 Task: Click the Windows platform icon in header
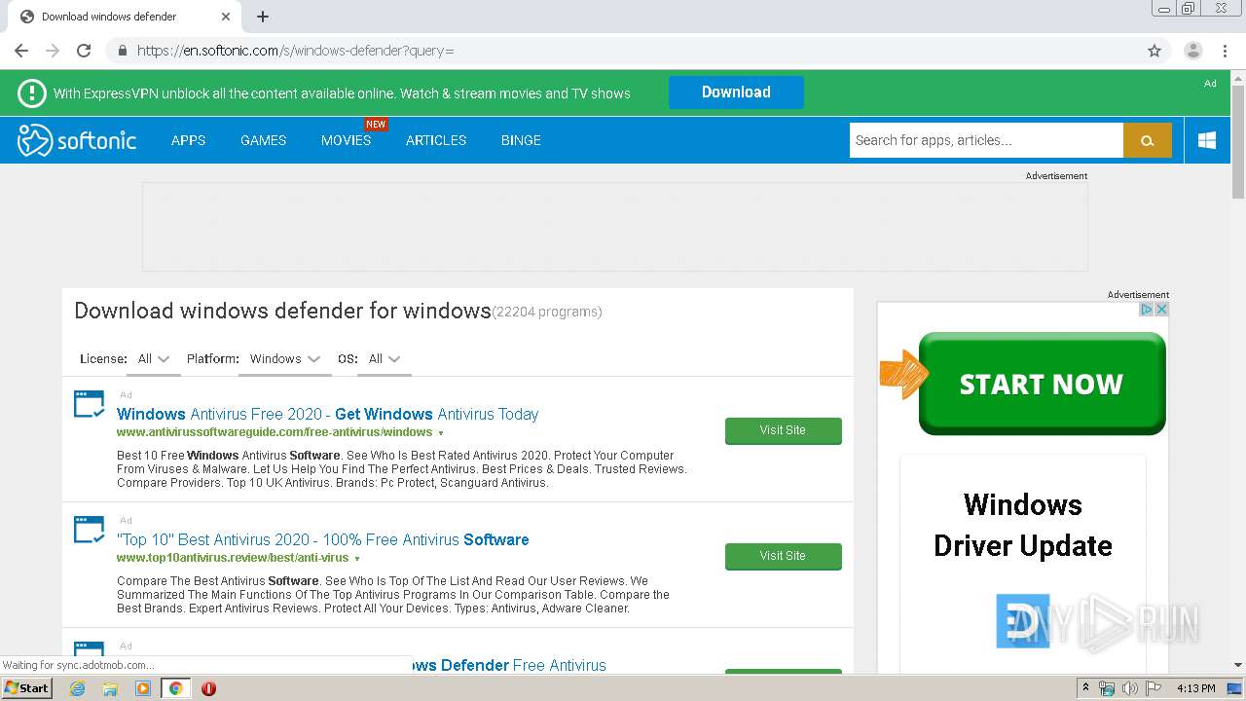coord(1207,140)
